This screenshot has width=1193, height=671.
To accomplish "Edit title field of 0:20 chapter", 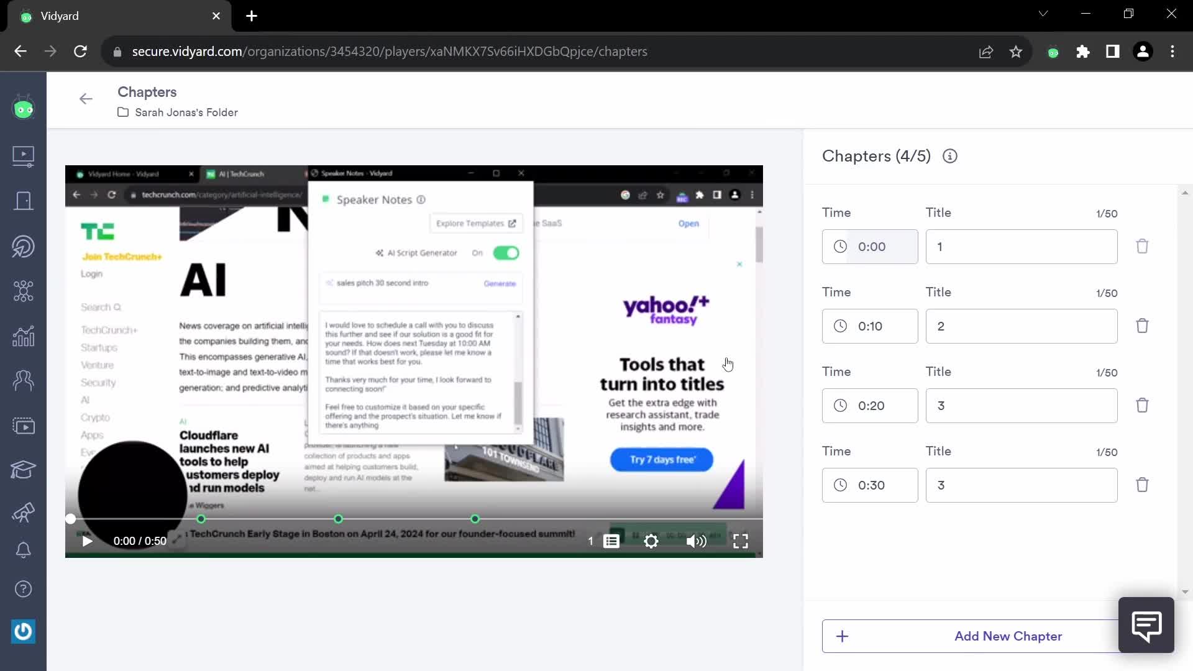I will 1022,406.
